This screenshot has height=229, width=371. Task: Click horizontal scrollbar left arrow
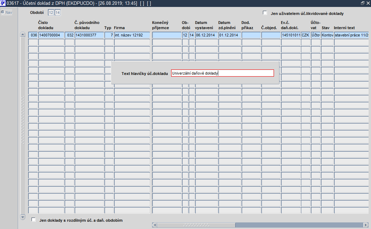tap(154, 225)
